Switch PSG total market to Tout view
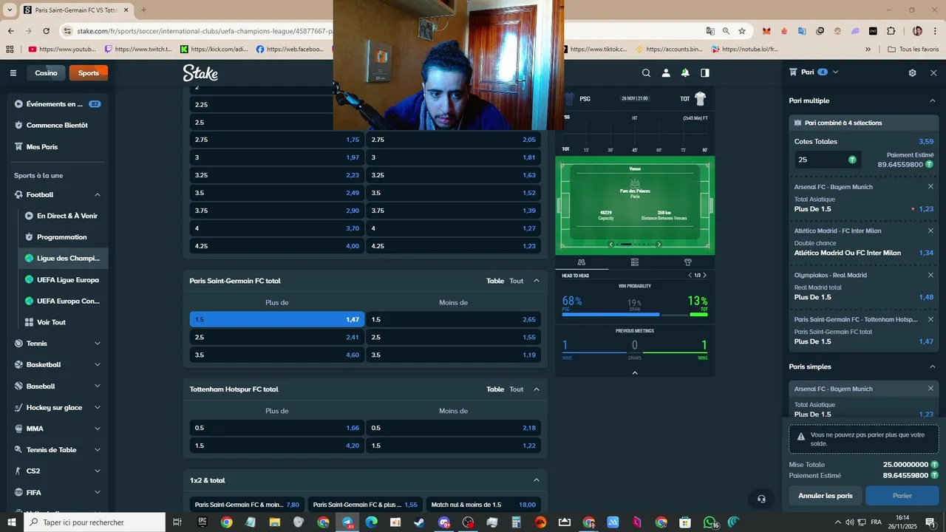946x532 pixels. (x=516, y=281)
